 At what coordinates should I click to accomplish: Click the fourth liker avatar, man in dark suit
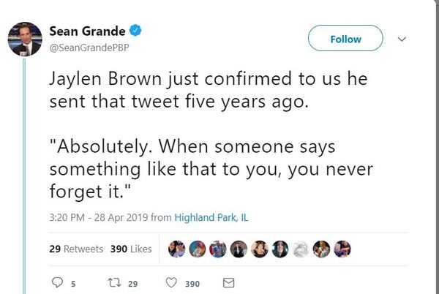[x=239, y=249]
